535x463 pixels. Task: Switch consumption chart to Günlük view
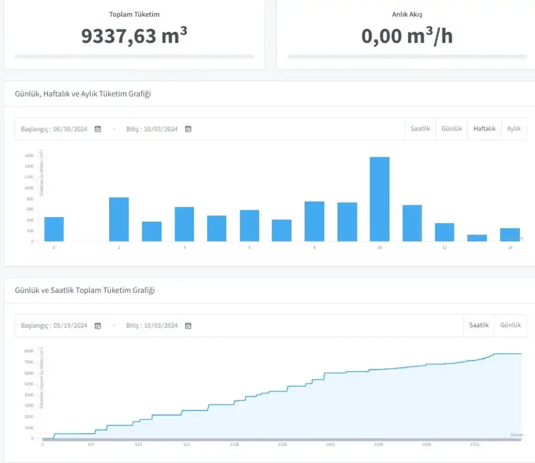click(x=451, y=129)
